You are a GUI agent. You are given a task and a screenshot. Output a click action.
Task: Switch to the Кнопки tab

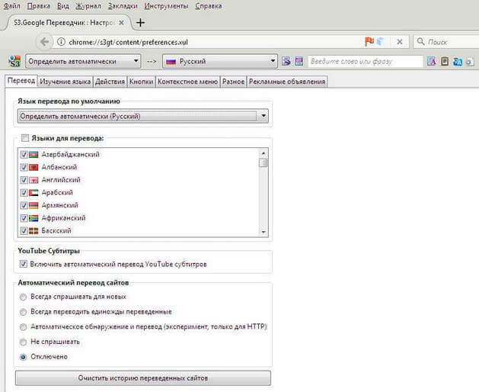tap(141, 82)
